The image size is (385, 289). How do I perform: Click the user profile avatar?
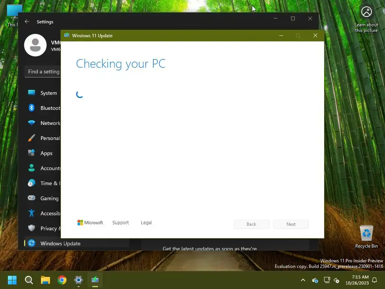(35, 45)
